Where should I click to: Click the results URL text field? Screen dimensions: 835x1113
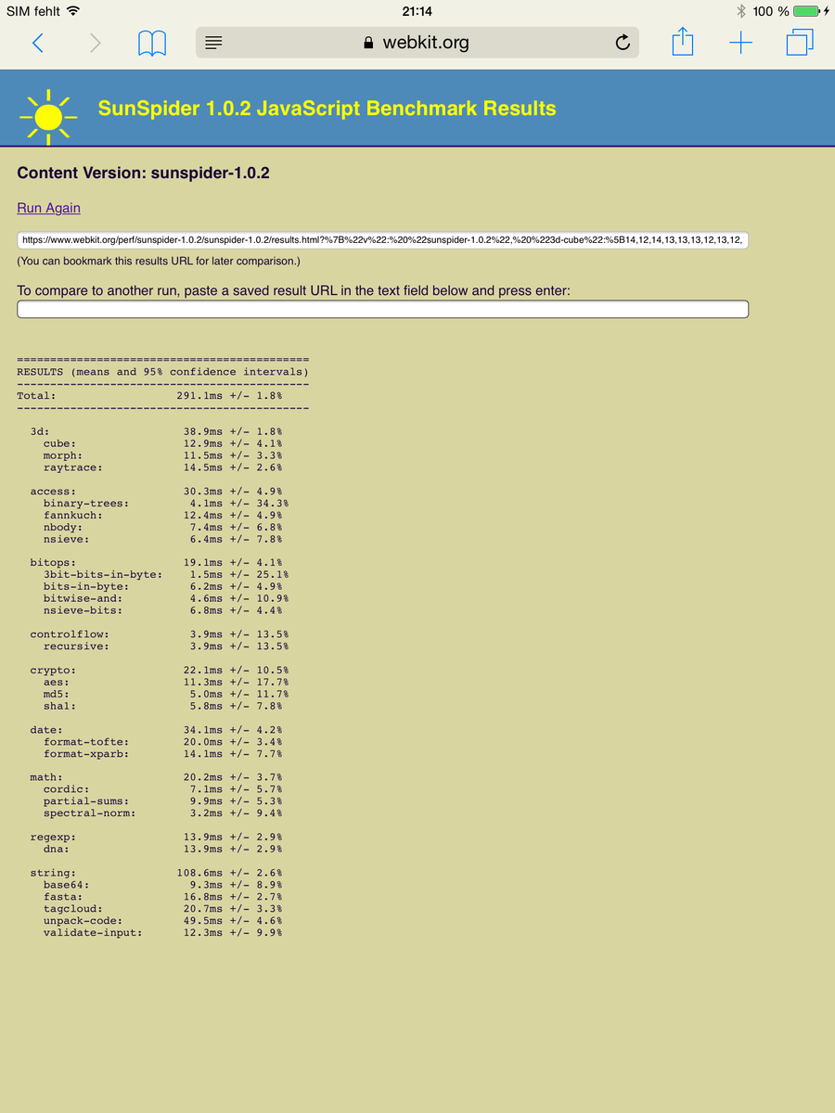tap(382, 240)
